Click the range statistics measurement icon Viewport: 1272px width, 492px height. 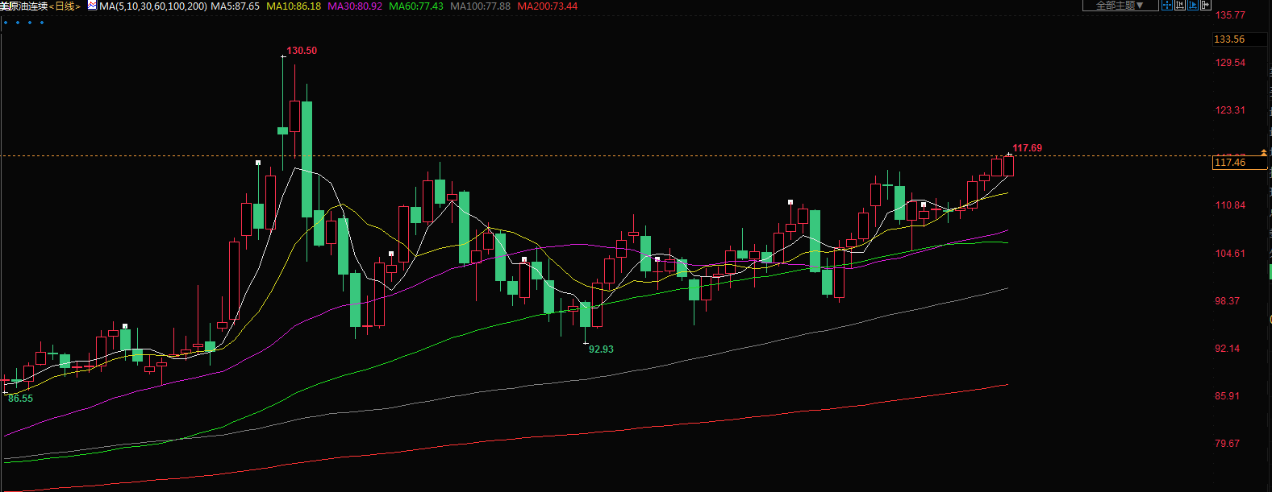(x=1180, y=5)
